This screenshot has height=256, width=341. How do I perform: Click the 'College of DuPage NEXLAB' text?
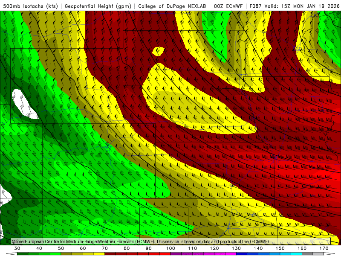(172, 6)
